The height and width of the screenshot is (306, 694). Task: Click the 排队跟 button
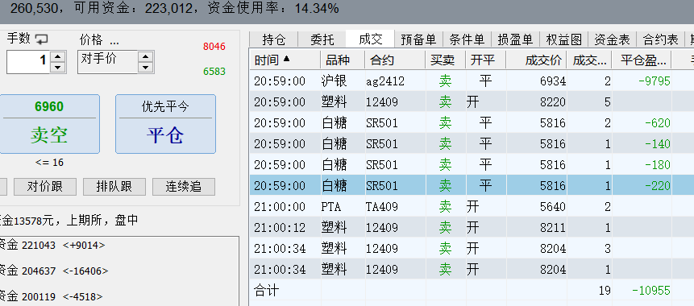(114, 187)
